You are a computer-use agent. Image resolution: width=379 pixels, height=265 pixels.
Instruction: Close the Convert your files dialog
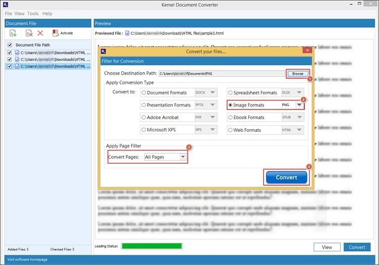tap(307, 51)
